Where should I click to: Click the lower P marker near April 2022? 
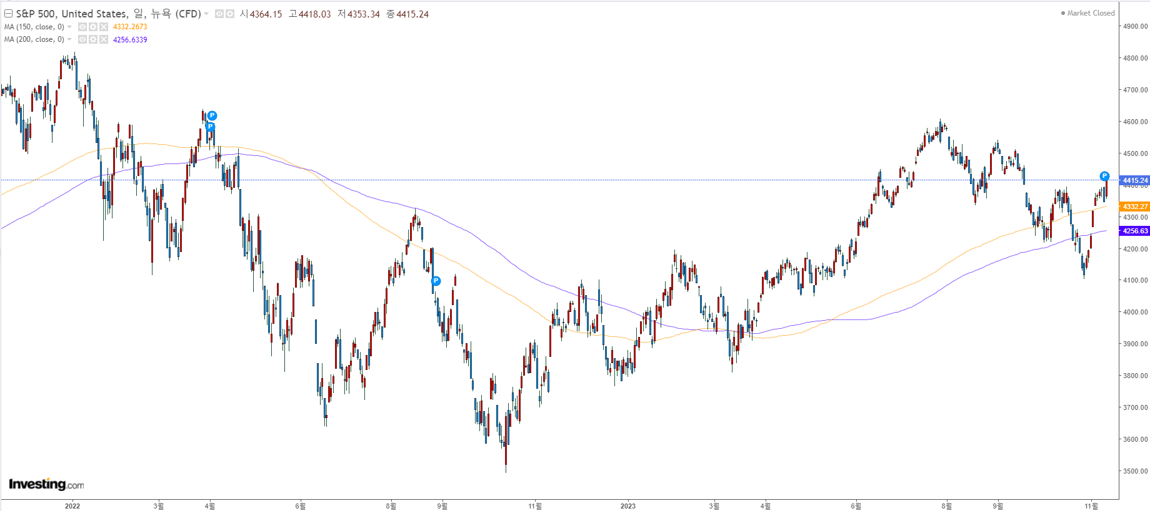(211, 127)
